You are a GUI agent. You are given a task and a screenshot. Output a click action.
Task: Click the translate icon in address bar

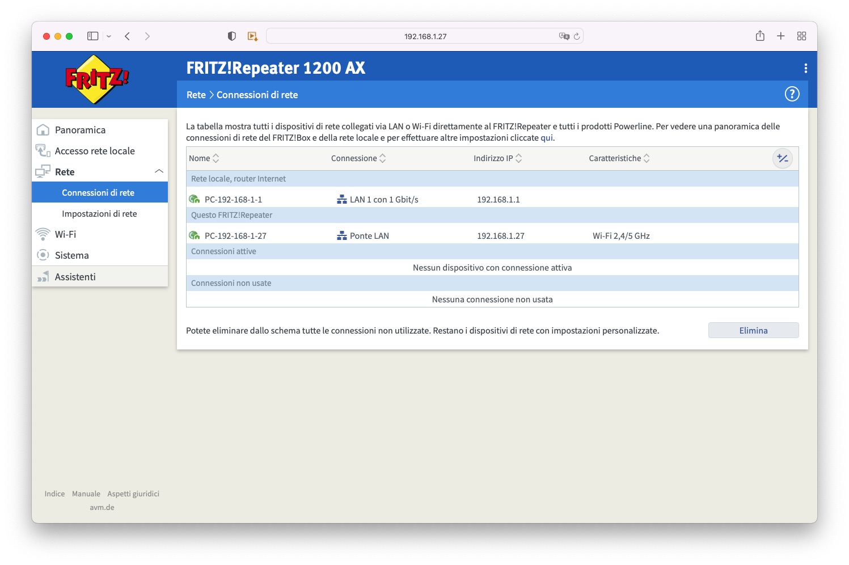coord(564,36)
